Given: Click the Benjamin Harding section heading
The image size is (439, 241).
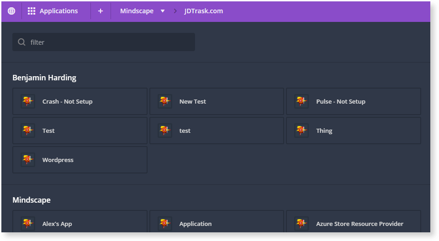Looking at the screenshot, I should point(44,78).
